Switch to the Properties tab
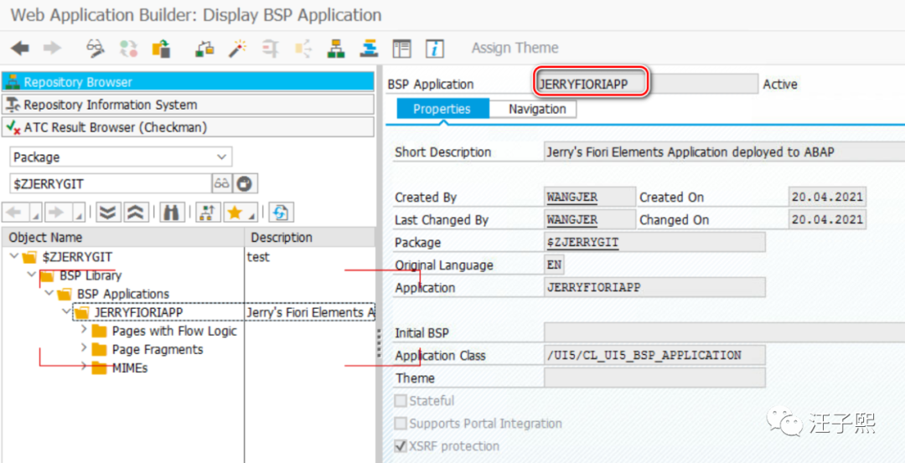This screenshot has height=463, width=905. click(442, 109)
